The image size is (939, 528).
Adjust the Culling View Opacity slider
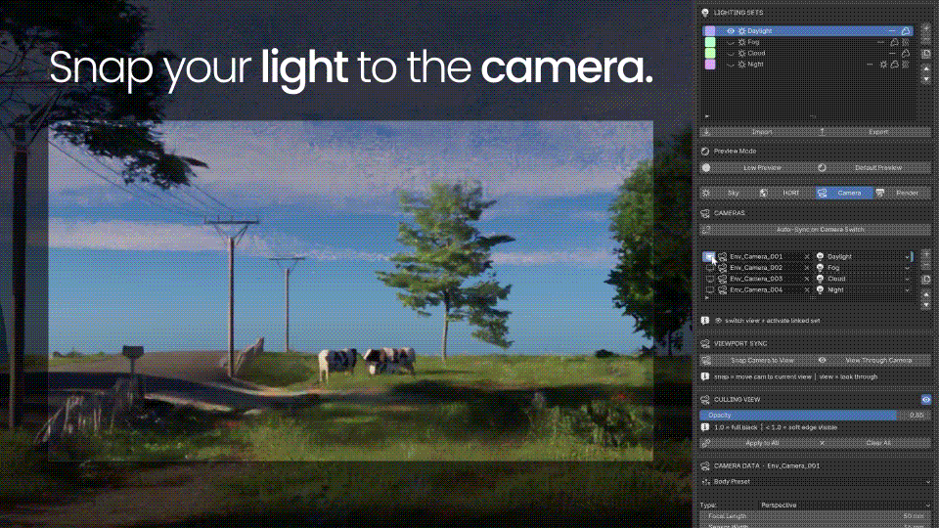tap(816, 416)
